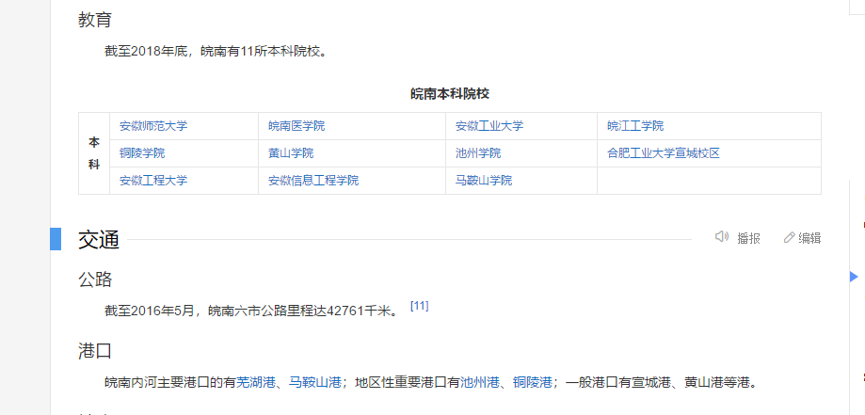Screen dimensions: 865x415
Task: Click the 播报 read-aloud button
Action: 748,238
